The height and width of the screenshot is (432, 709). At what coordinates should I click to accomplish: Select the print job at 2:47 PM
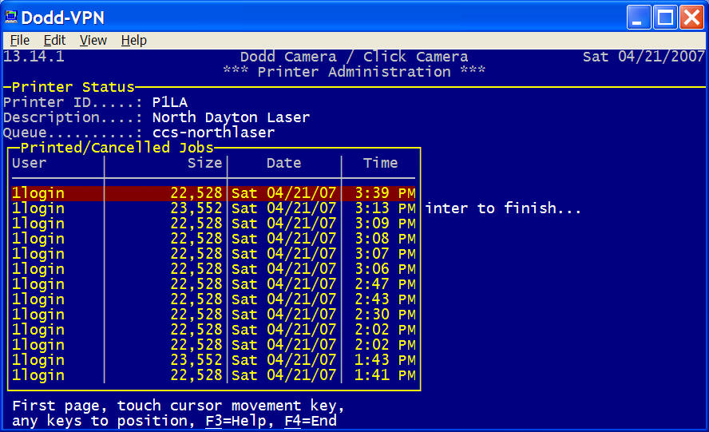point(214,284)
